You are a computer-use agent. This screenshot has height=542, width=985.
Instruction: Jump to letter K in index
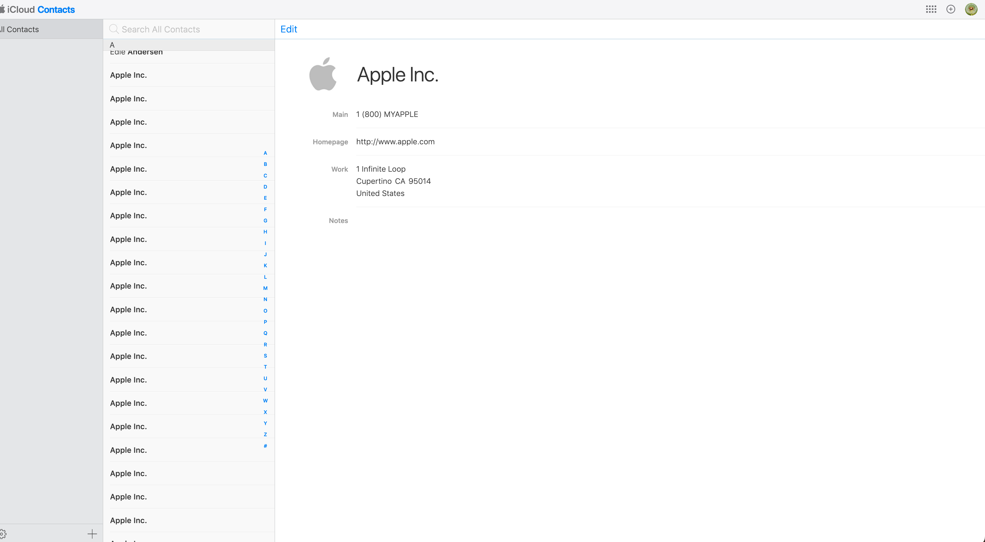point(266,266)
